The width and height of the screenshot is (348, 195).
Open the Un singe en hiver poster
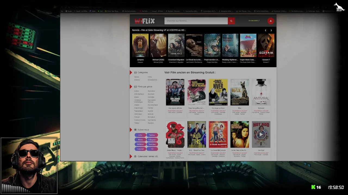[x=218, y=92]
